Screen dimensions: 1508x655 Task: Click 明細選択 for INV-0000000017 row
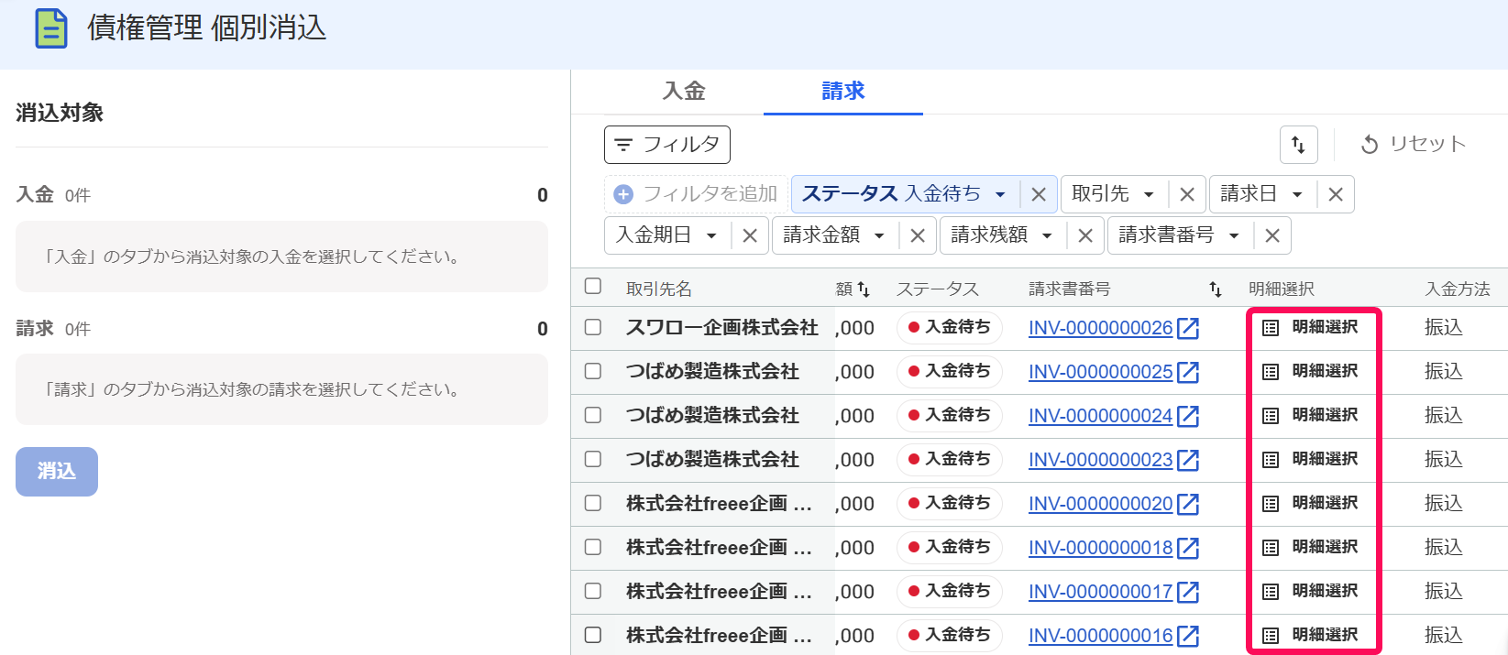[x=1311, y=591]
